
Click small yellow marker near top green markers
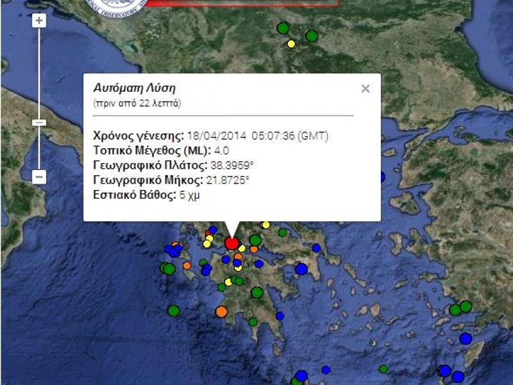point(291,44)
